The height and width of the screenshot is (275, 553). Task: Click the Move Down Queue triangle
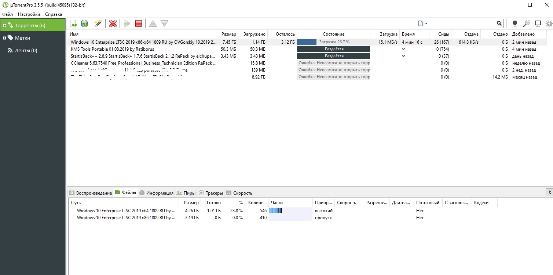(x=164, y=23)
